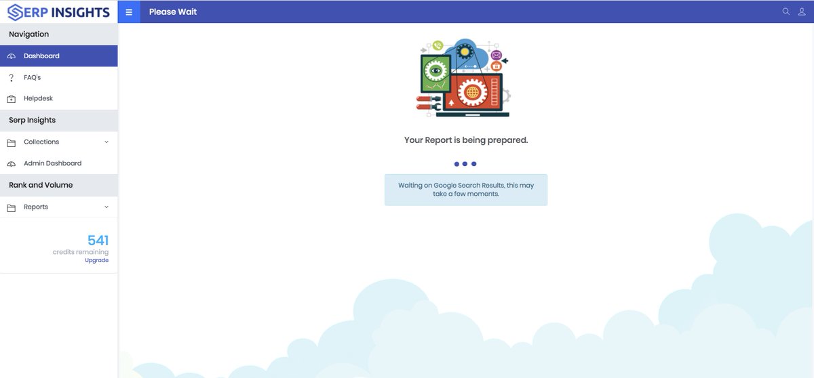Click the 'credits remaining' text
This screenshot has width=814, height=378.
point(81,252)
